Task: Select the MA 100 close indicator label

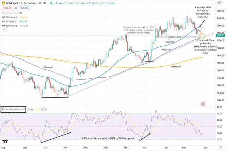Action: point(9,26)
